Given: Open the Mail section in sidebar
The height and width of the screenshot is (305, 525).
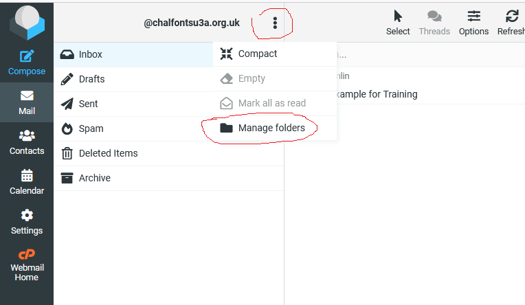Looking at the screenshot, I should [x=27, y=102].
